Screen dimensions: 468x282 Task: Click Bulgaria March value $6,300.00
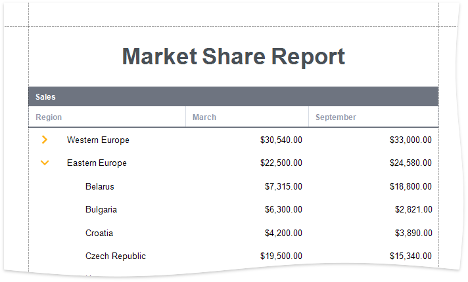[x=284, y=210]
